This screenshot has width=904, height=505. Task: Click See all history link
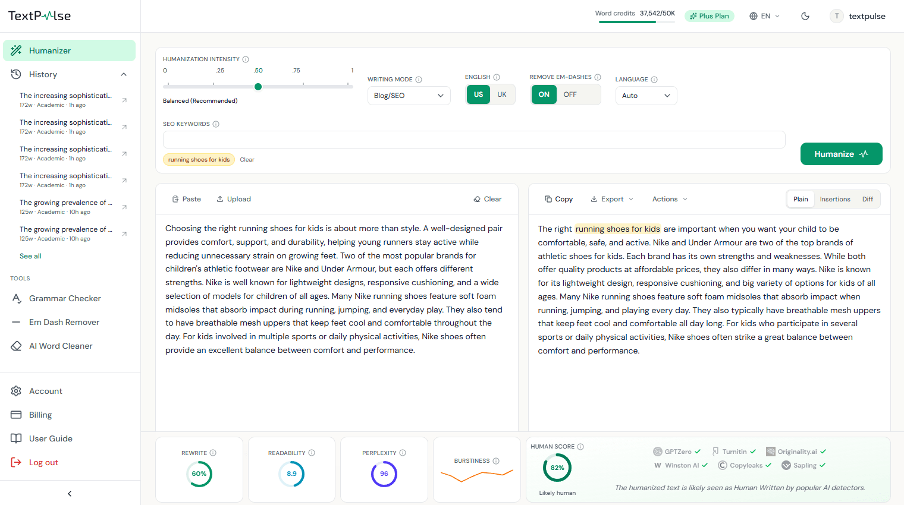[30, 256]
